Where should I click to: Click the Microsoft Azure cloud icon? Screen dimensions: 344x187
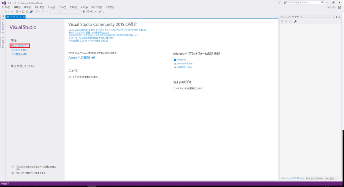(175, 63)
